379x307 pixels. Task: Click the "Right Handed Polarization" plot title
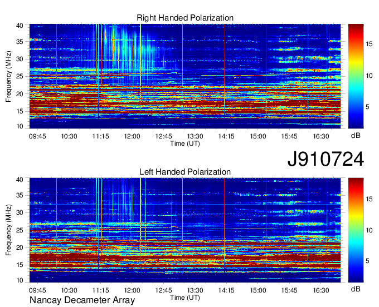click(x=185, y=18)
